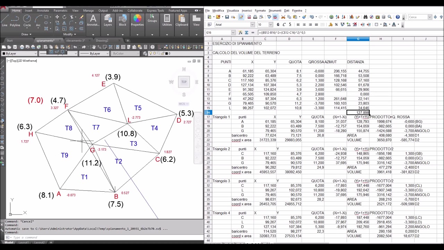Toggle underline S button in Calc
The height and width of the screenshot is (250, 444).
[290, 24]
